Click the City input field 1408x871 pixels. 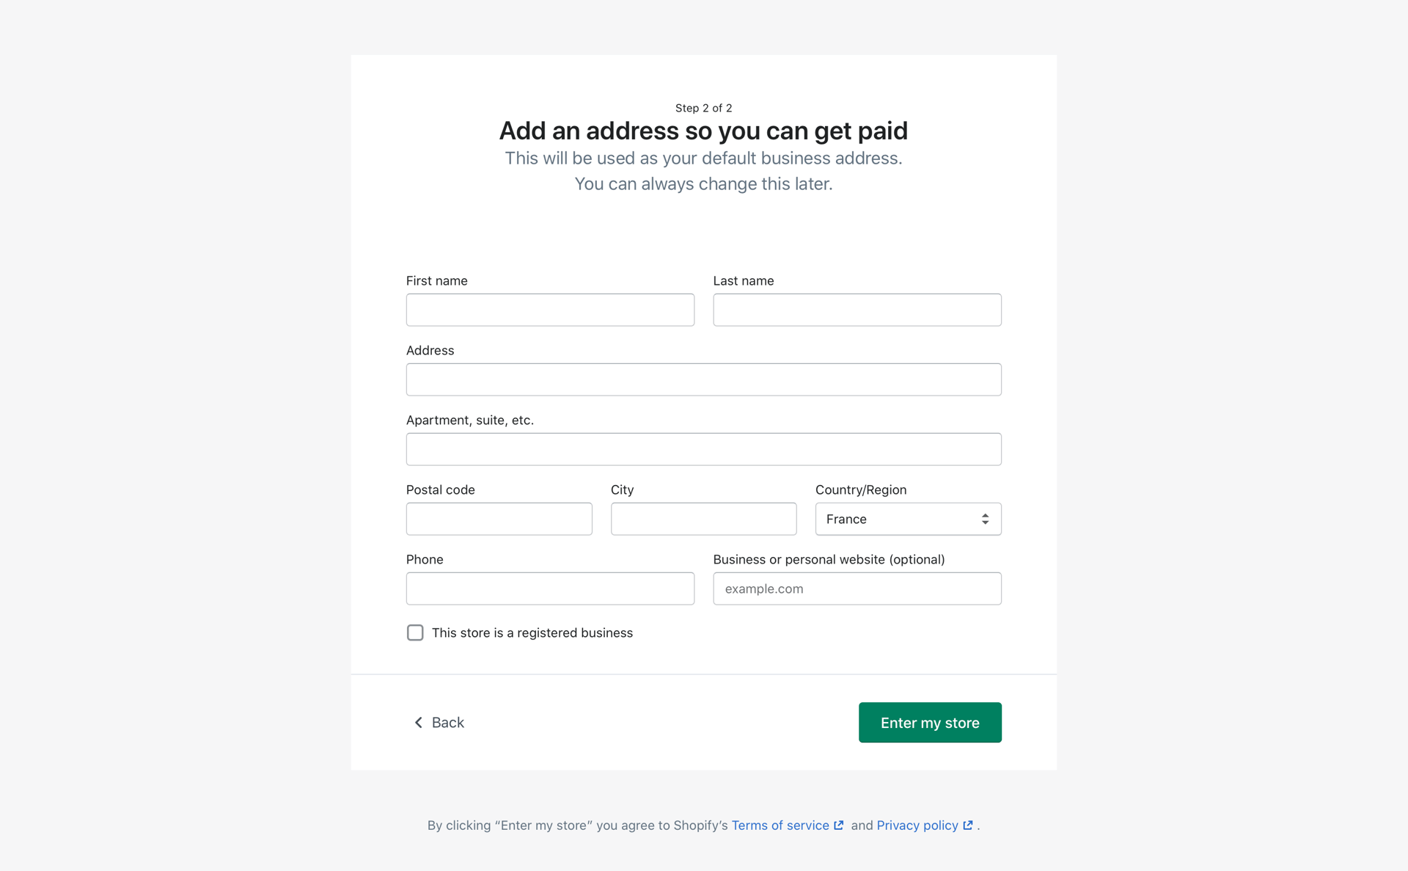click(703, 519)
